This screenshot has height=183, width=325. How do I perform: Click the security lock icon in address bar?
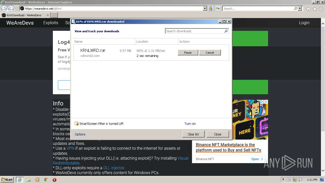pyautogui.click(x=210, y=8)
